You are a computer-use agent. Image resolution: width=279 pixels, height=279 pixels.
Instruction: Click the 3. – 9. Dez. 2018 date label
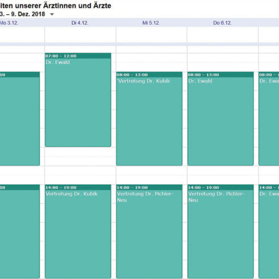[x=22, y=14]
